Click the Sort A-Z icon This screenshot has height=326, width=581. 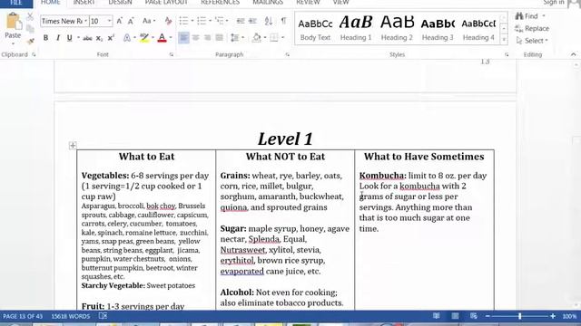(x=269, y=21)
